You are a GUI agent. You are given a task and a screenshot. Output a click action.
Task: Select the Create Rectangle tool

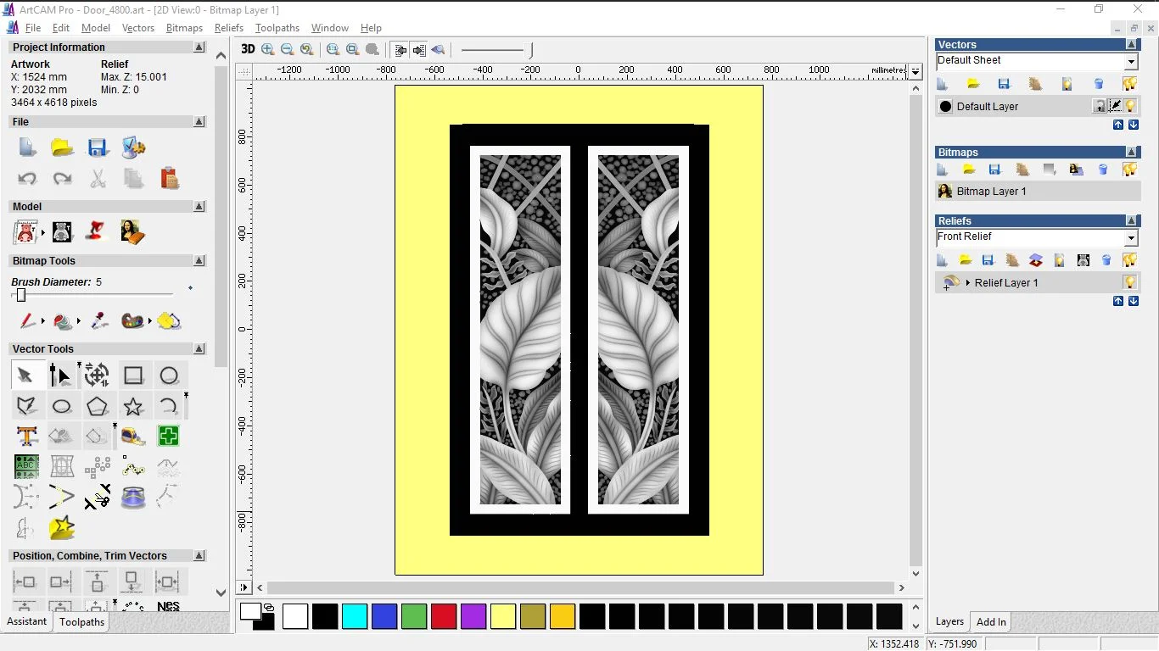[133, 375]
